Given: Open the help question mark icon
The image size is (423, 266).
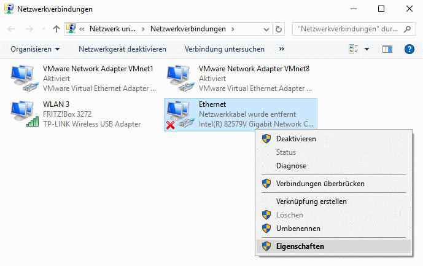Looking at the screenshot, I should [x=409, y=49].
